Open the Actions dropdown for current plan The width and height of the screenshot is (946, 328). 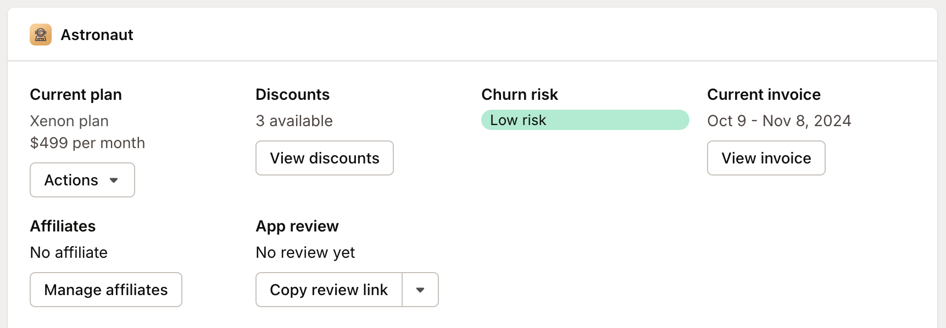(x=82, y=180)
